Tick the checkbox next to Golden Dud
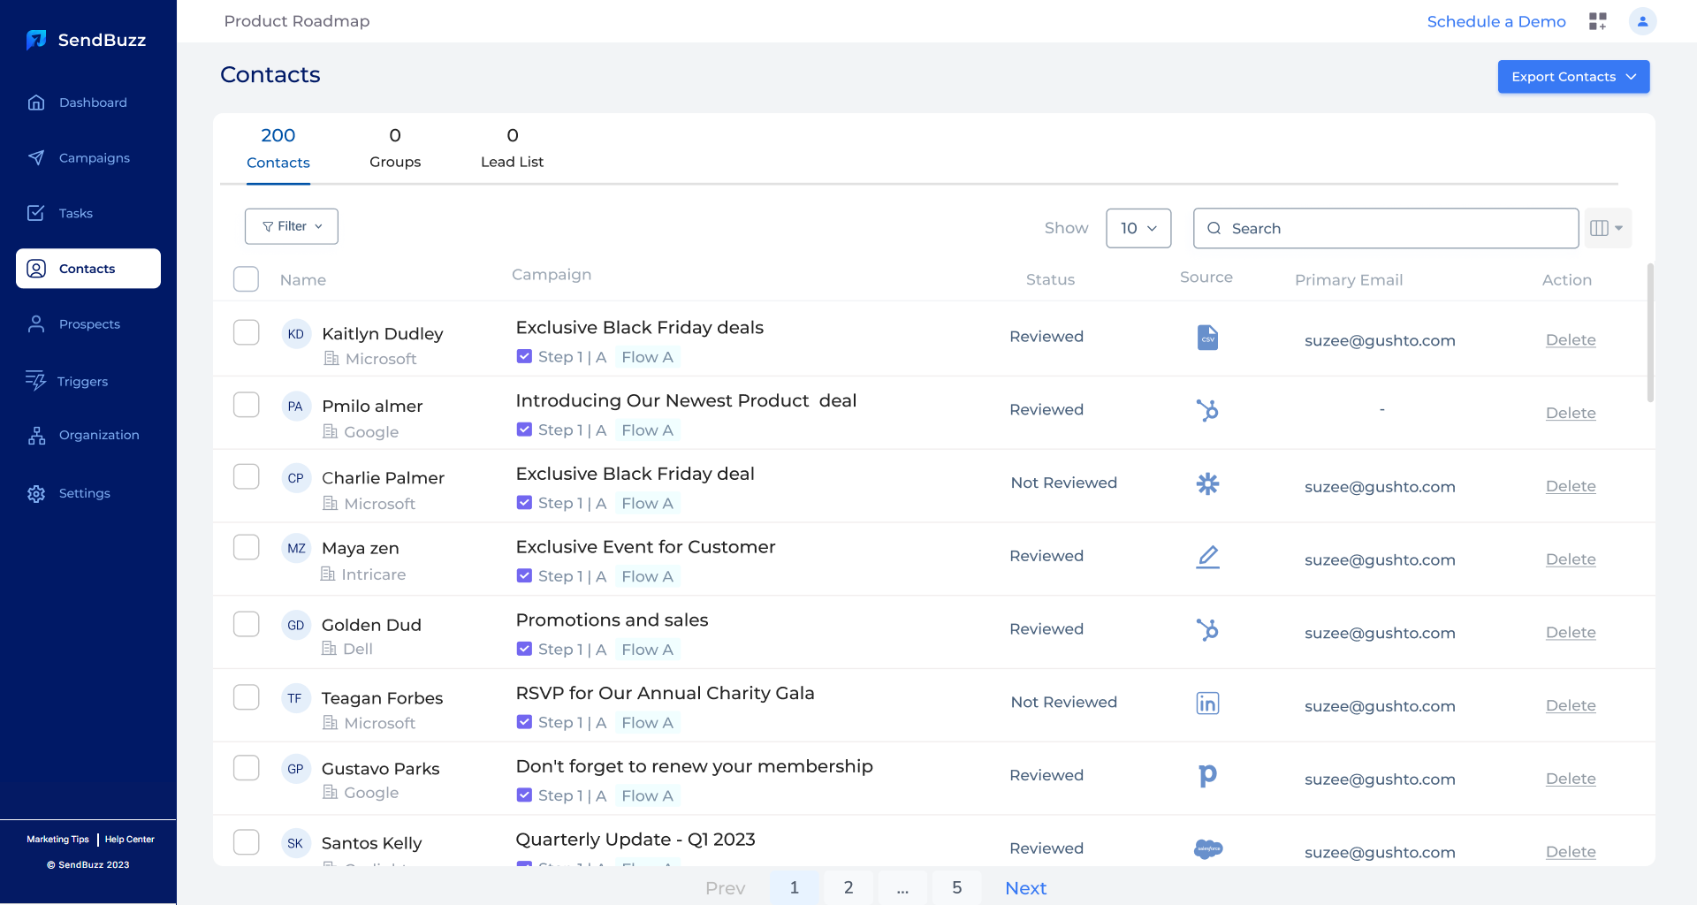The image size is (1697, 905). [x=246, y=624]
